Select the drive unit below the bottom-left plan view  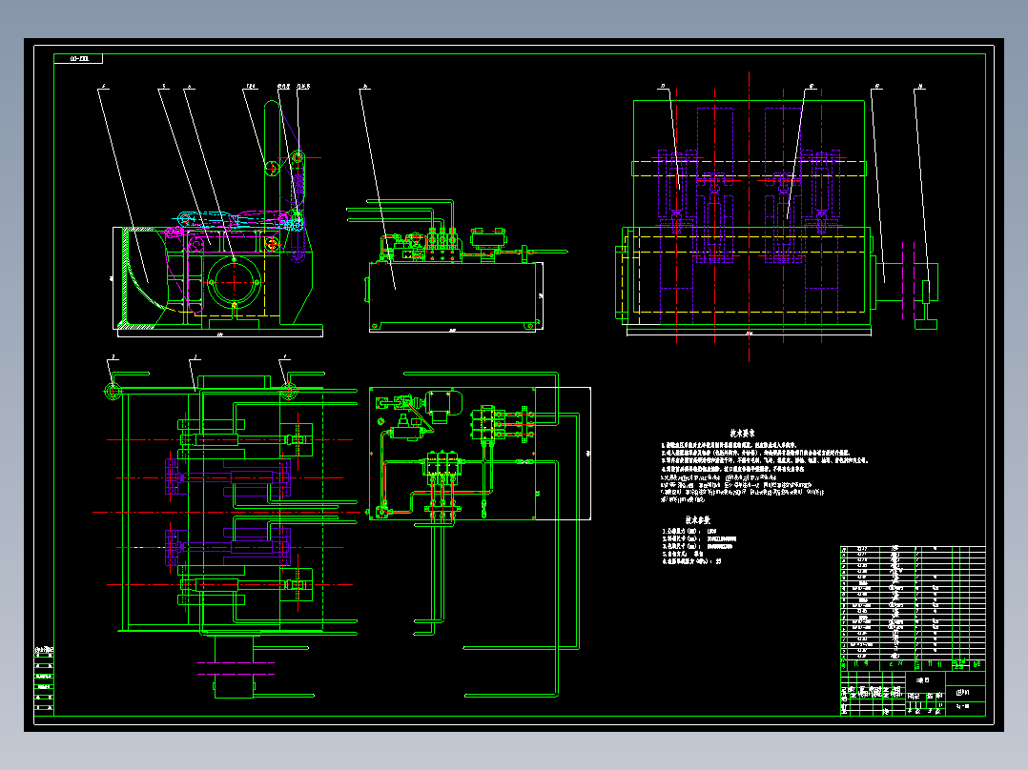pos(234,667)
